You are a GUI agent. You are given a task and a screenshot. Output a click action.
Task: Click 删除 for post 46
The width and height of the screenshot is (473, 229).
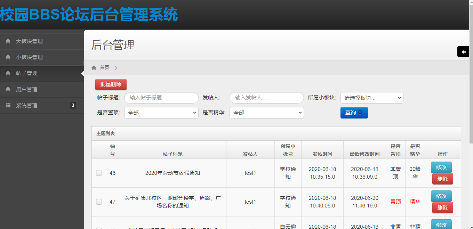tap(443, 179)
